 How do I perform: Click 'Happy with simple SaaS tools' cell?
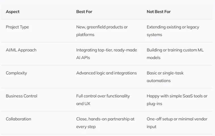[177, 96]
